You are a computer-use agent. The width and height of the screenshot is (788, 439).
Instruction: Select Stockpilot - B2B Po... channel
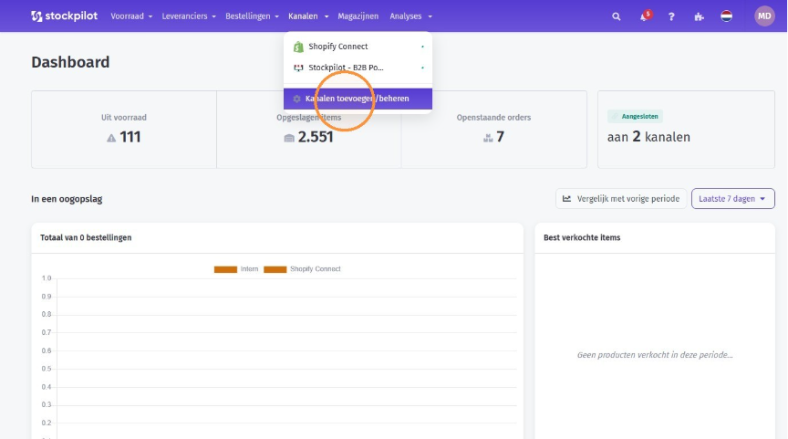pos(358,68)
